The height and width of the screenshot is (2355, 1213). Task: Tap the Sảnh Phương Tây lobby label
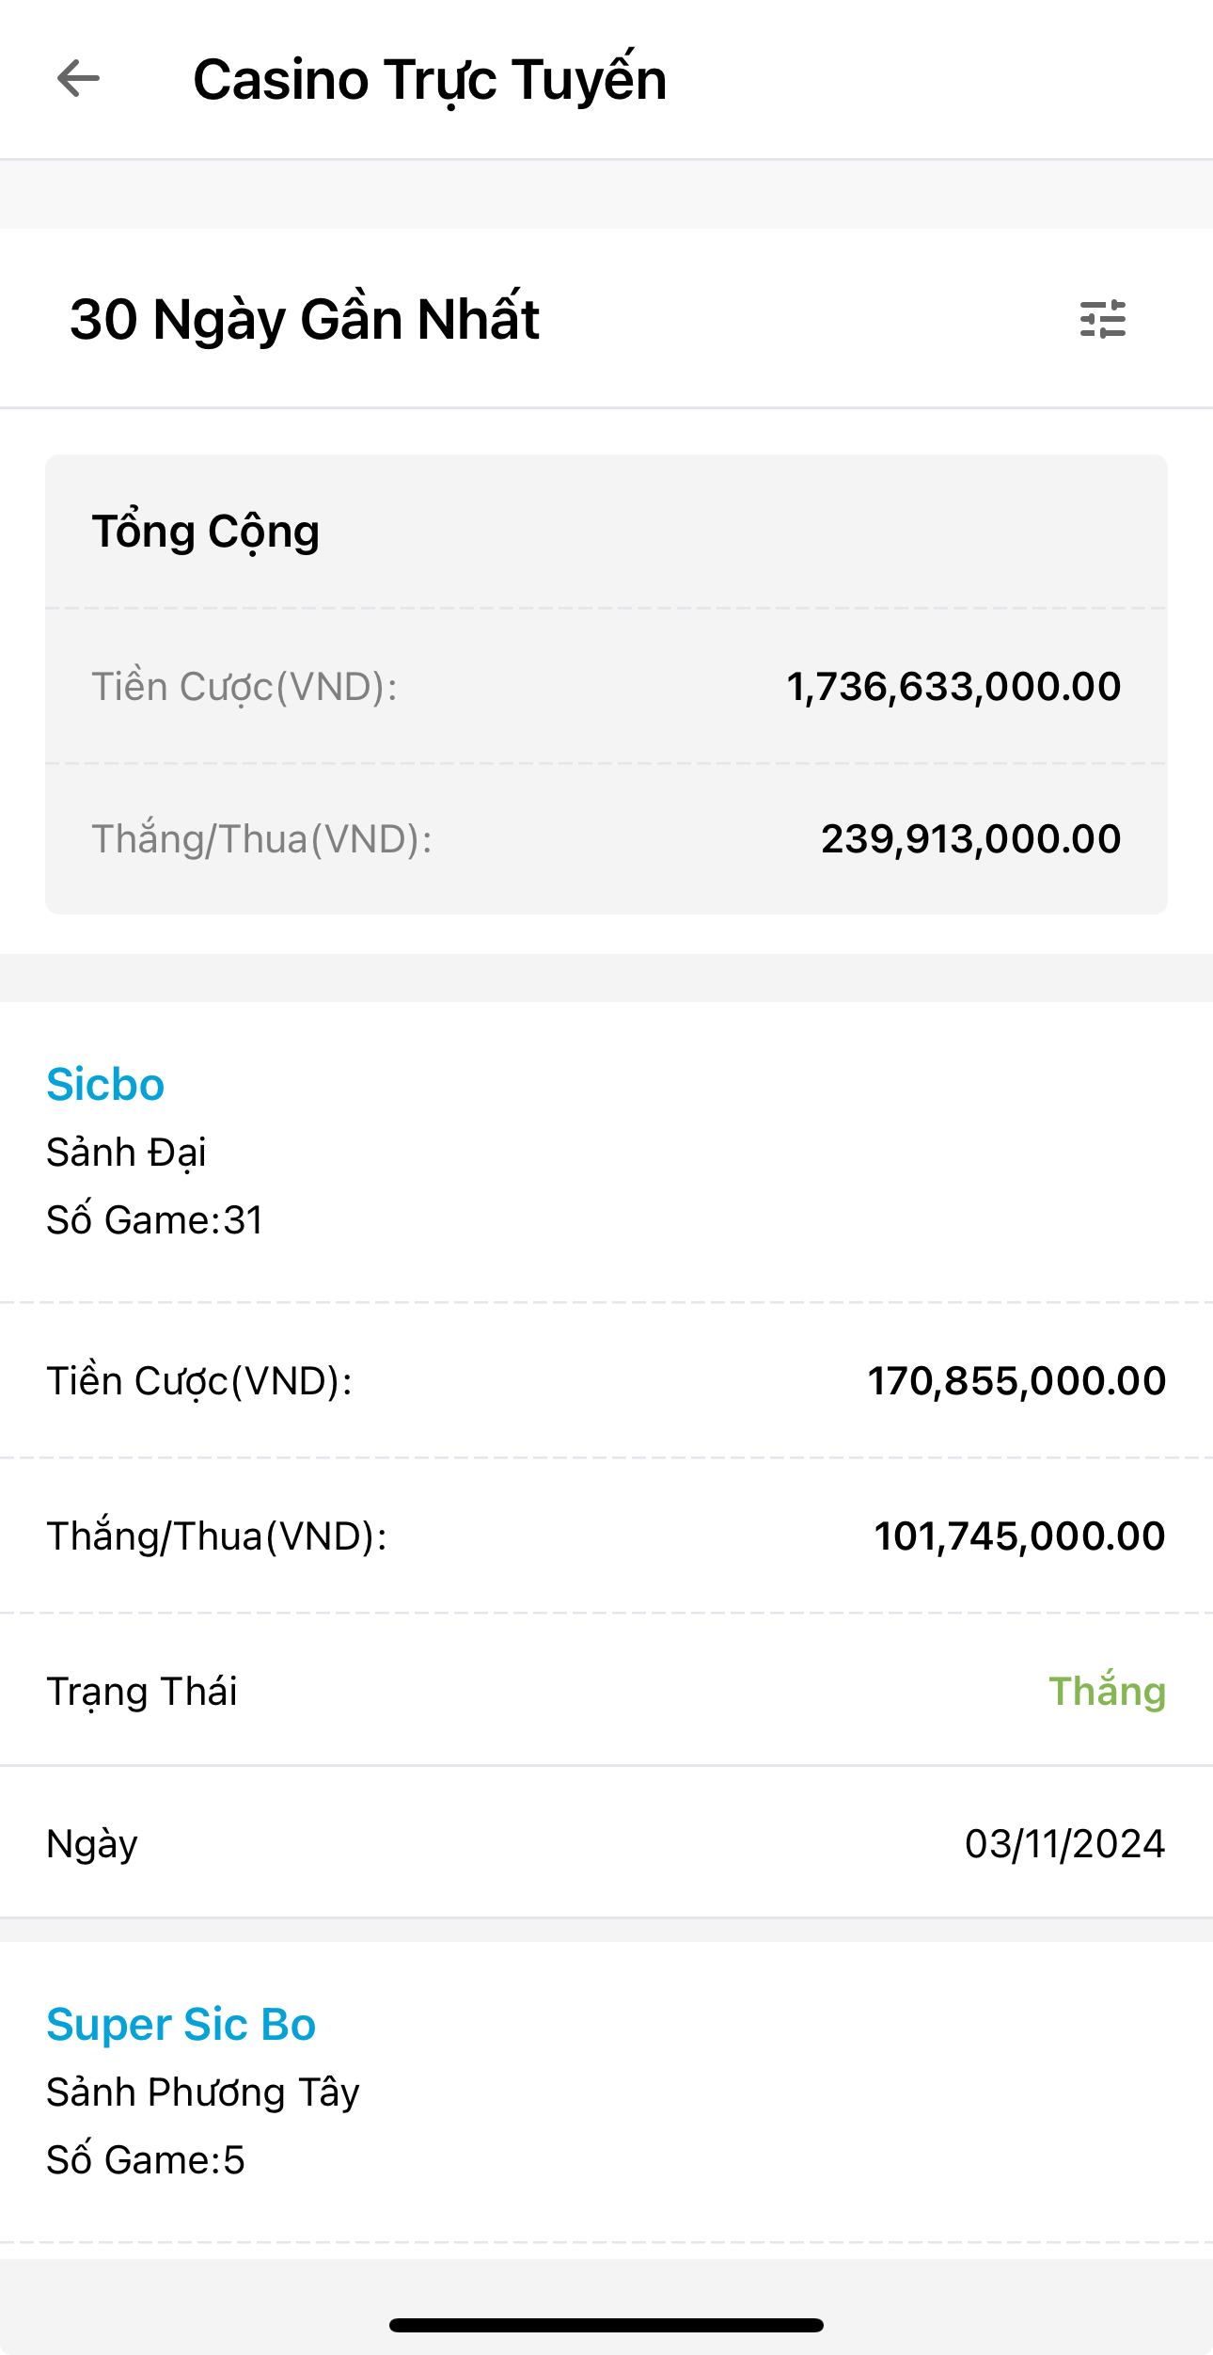tap(203, 2092)
